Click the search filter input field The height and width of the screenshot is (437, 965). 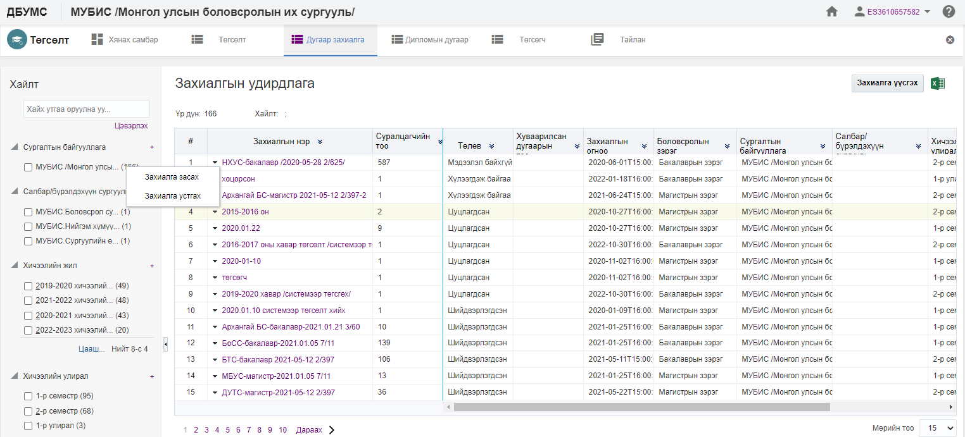click(86, 109)
